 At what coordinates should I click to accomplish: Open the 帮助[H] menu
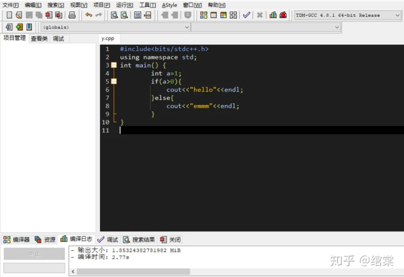tap(217, 5)
